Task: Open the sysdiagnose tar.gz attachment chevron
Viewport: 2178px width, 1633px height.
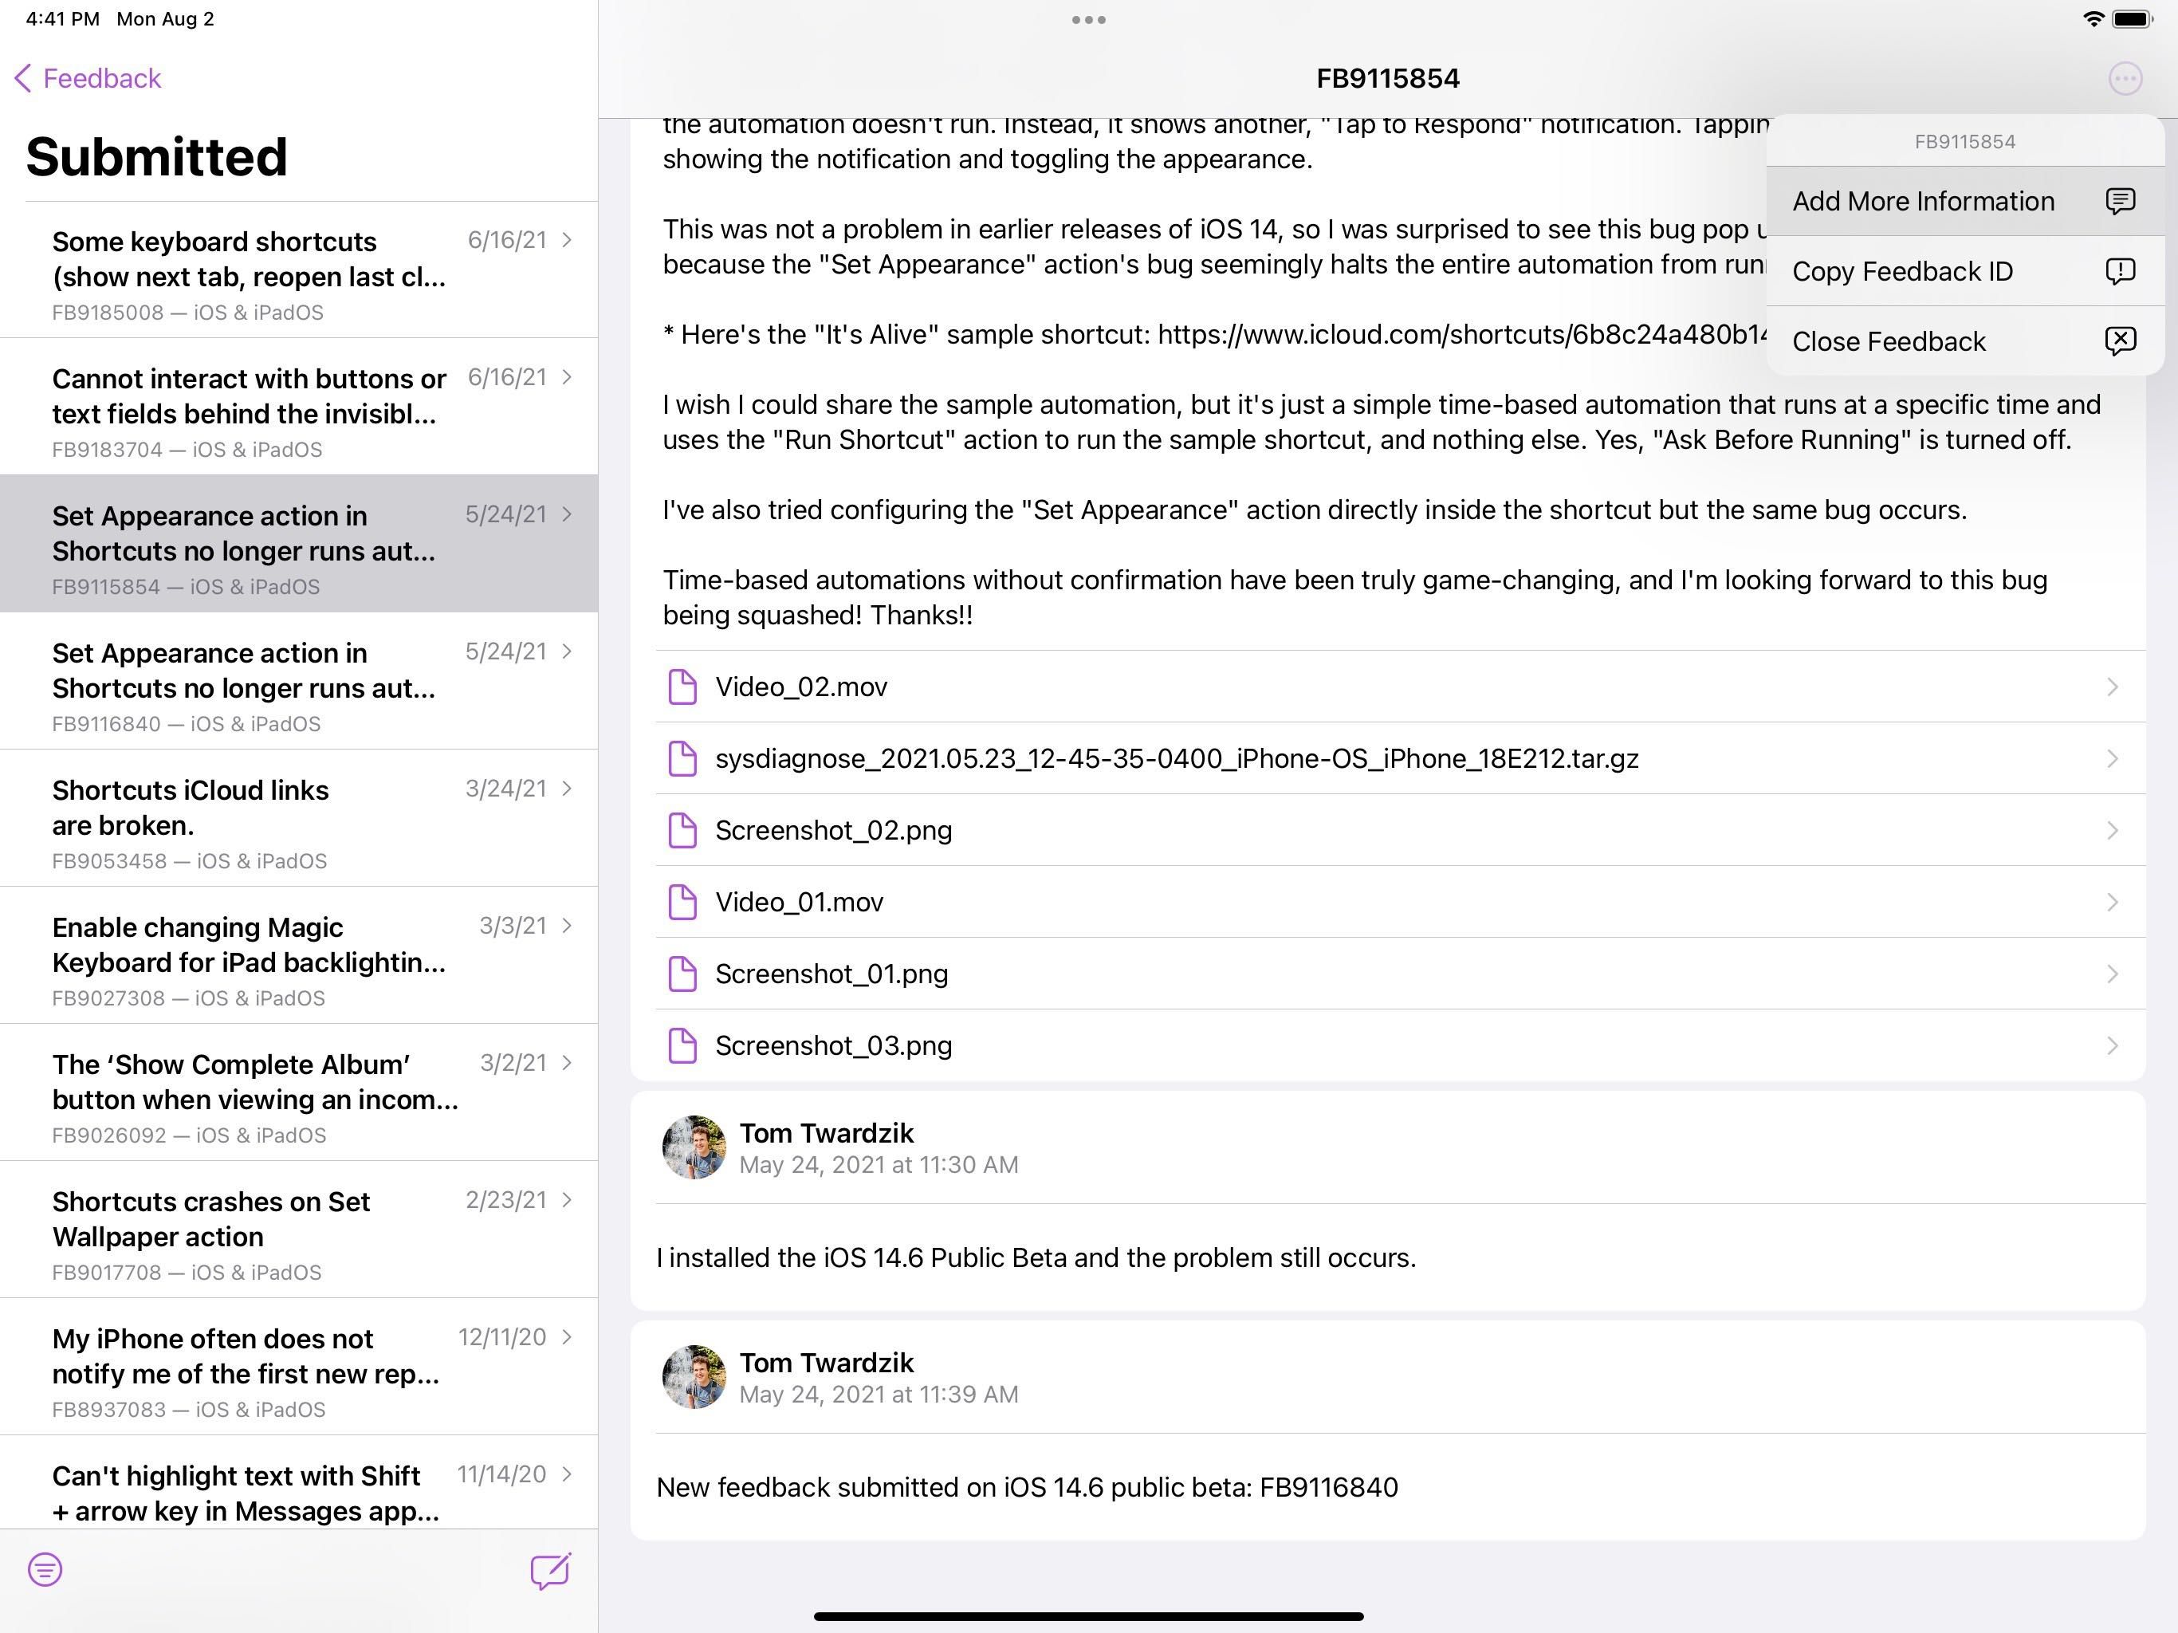Action: [2111, 759]
